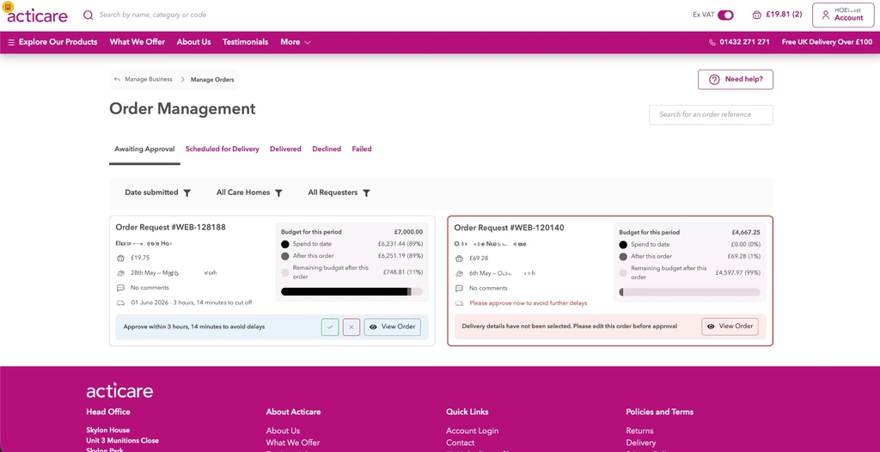
Task: Click the acticare logo in header
Action: coord(37,15)
